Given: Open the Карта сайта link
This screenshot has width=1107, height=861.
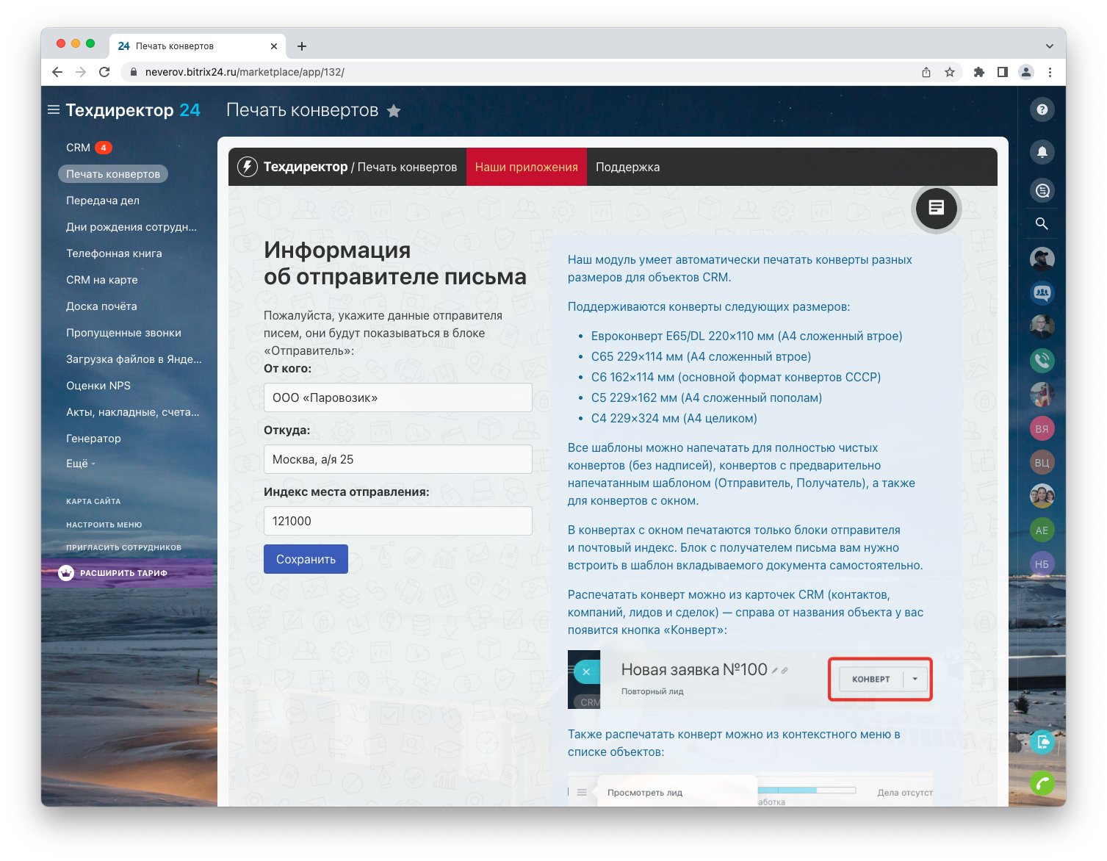Looking at the screenshot, I should [93, 501].
